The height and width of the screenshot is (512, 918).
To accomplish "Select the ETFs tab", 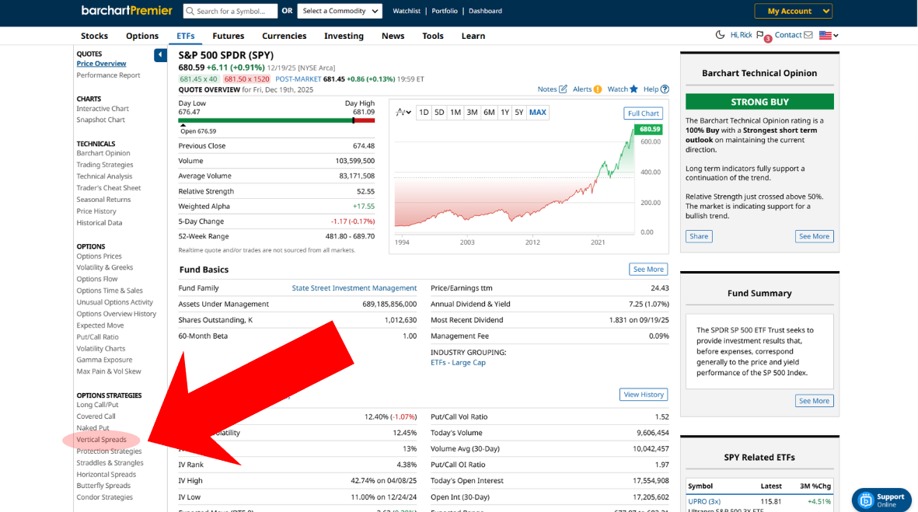I will [186, 36].
